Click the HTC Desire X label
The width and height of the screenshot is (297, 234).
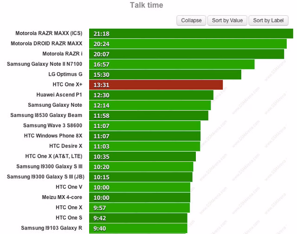(66, 146)
